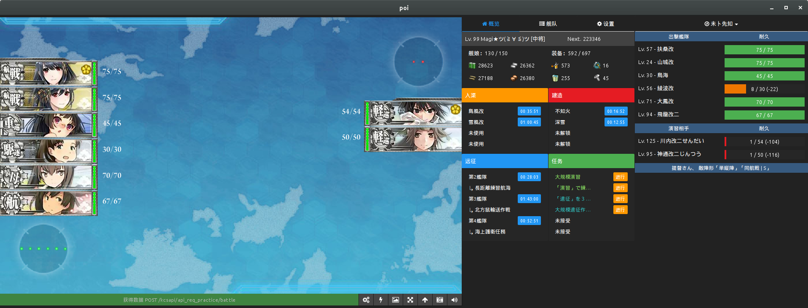
Task: Open the 设置 settings tab
Action: coord(605,24)
